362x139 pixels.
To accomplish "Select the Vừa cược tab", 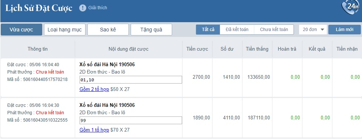I will [x=21, y=30].
